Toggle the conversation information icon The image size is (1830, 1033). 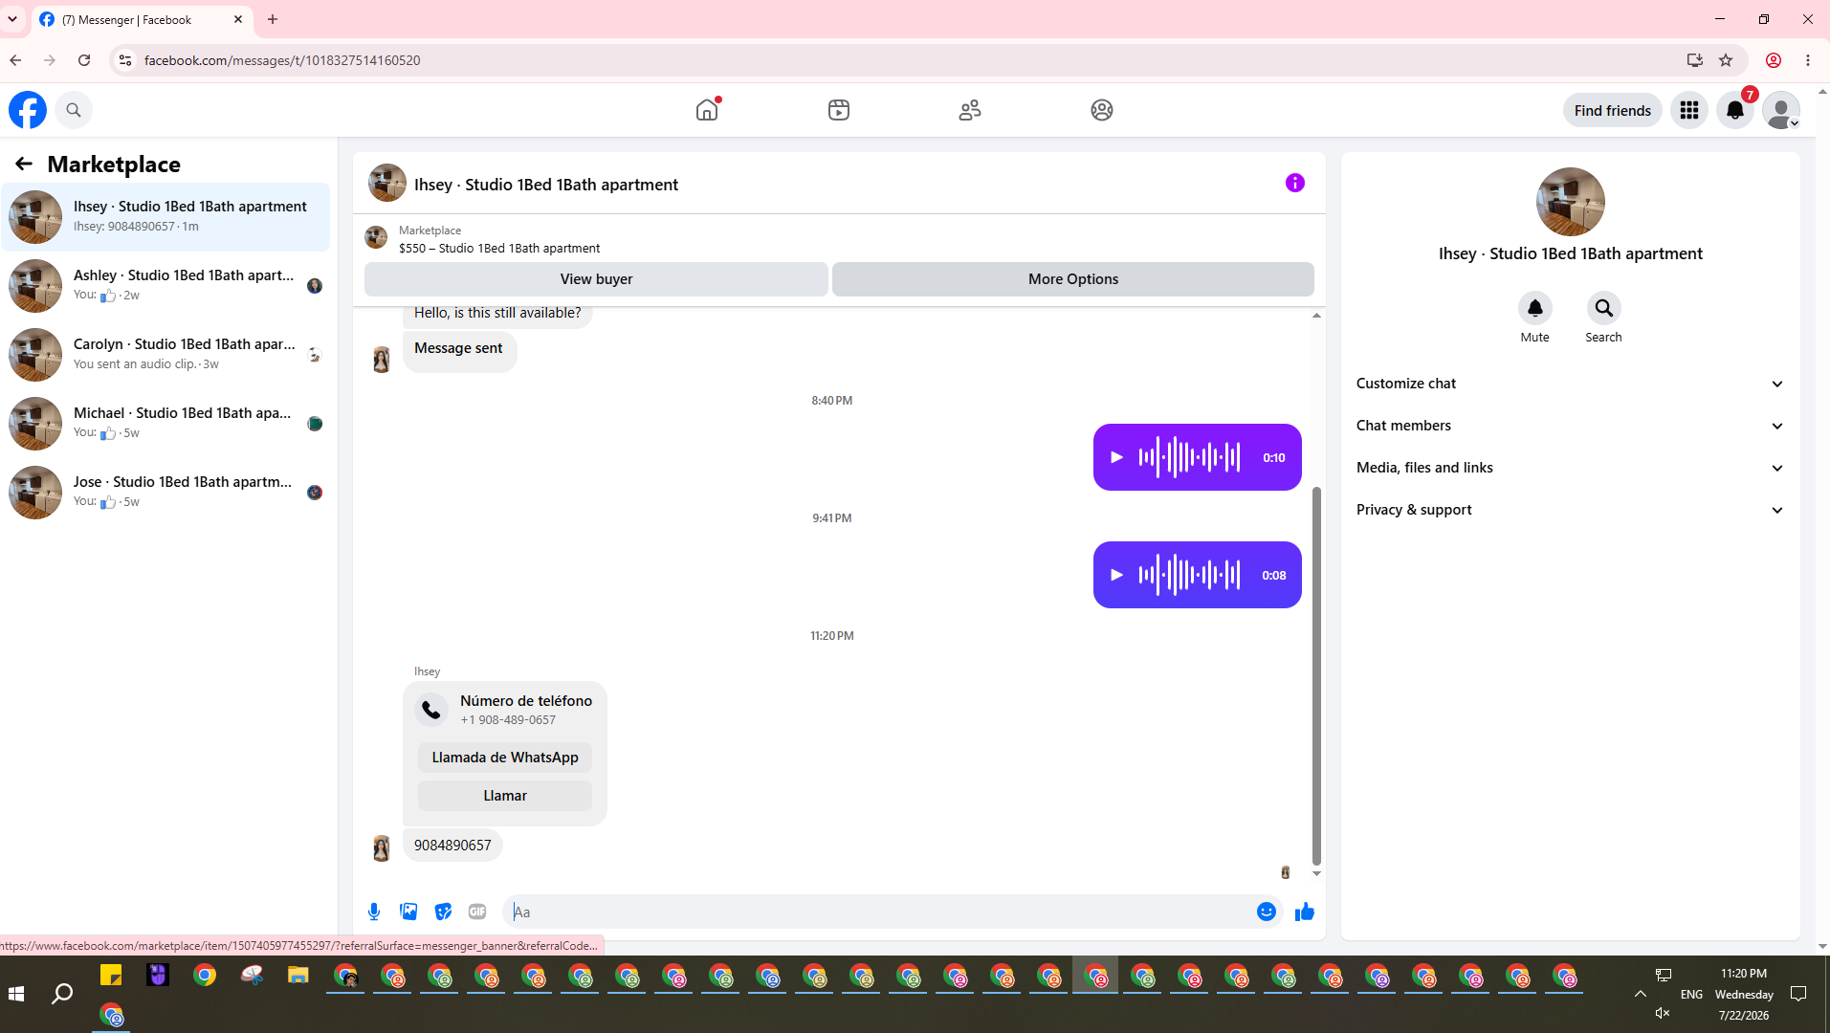click(x=1295, y=183)
